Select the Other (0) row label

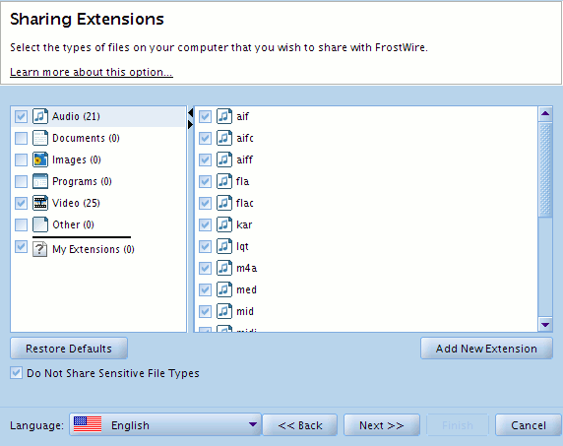[73, 224]
